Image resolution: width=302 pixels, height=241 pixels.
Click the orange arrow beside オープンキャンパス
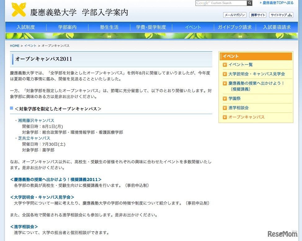tap(225, 117)
